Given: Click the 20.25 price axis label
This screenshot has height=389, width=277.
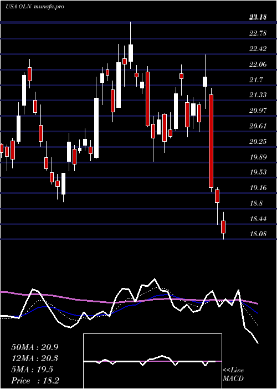Looking at the screenshot, I should (258, 142).
